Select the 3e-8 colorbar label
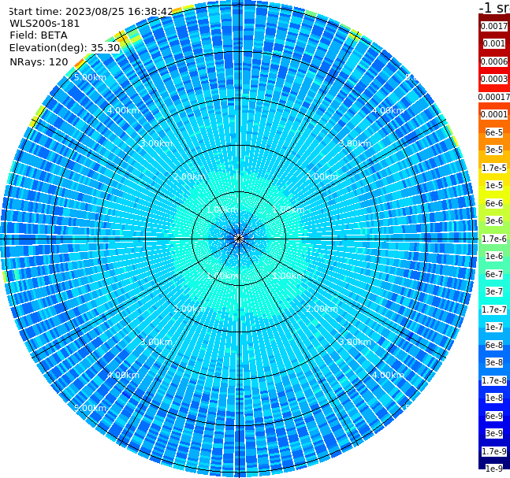510x478 pixels. click(x=494, y=362)
